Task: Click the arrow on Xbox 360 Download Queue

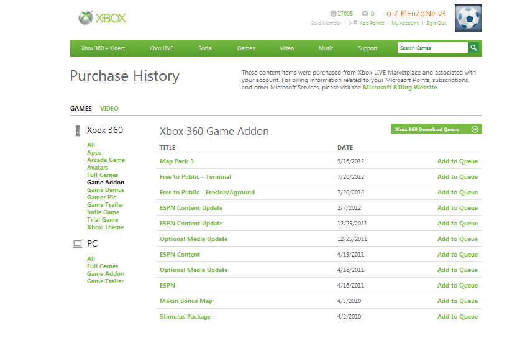Action: tap(475, 129)
